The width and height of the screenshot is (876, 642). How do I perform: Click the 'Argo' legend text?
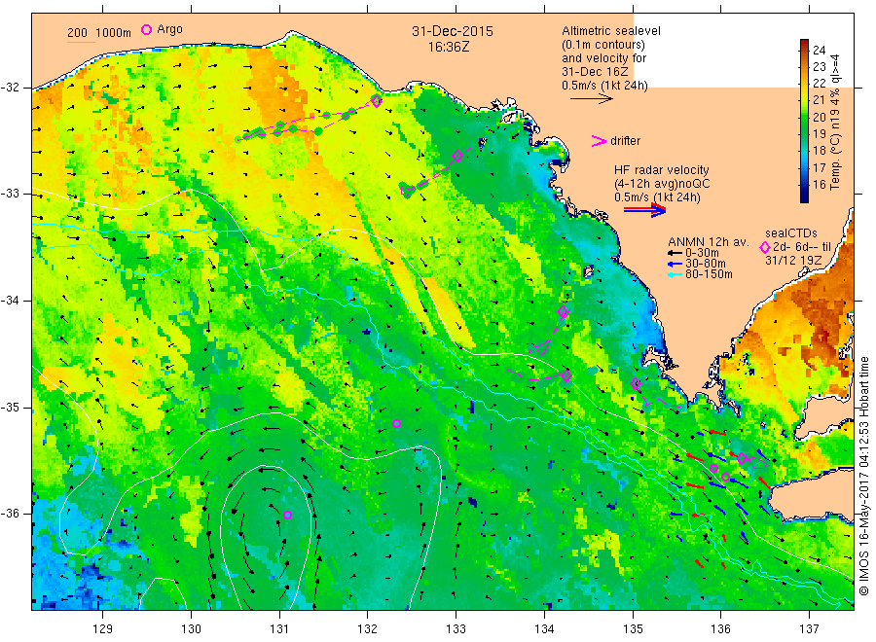(x=169, y=29)
